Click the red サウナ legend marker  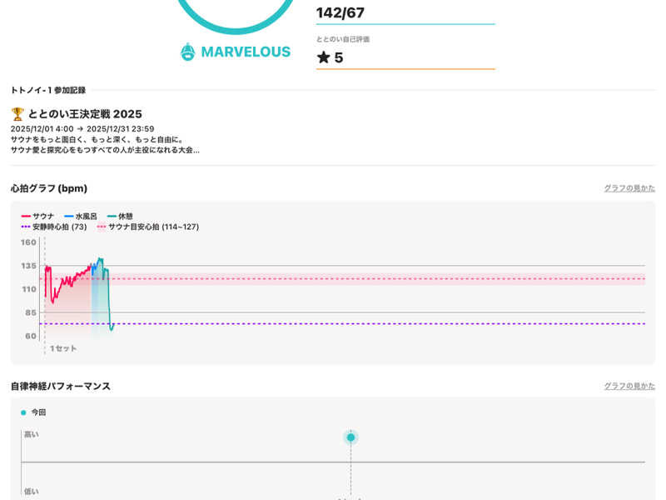click(26, 216)
